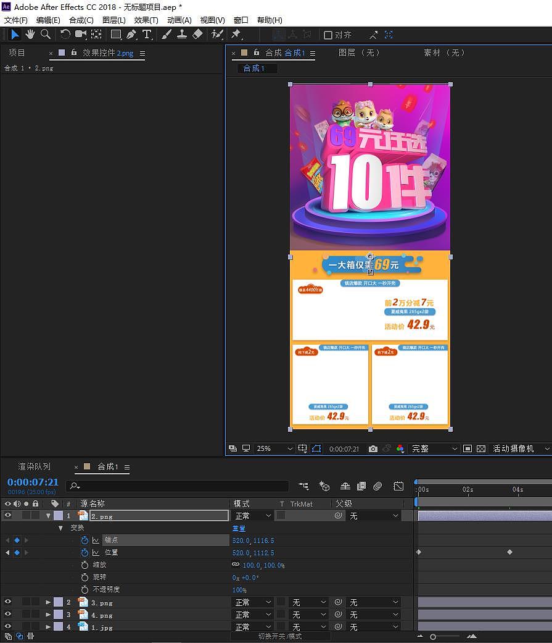Viewport: 552px width, 643px height.
Task: Toggle mask and shape path visibility
Action: (316, 448)
